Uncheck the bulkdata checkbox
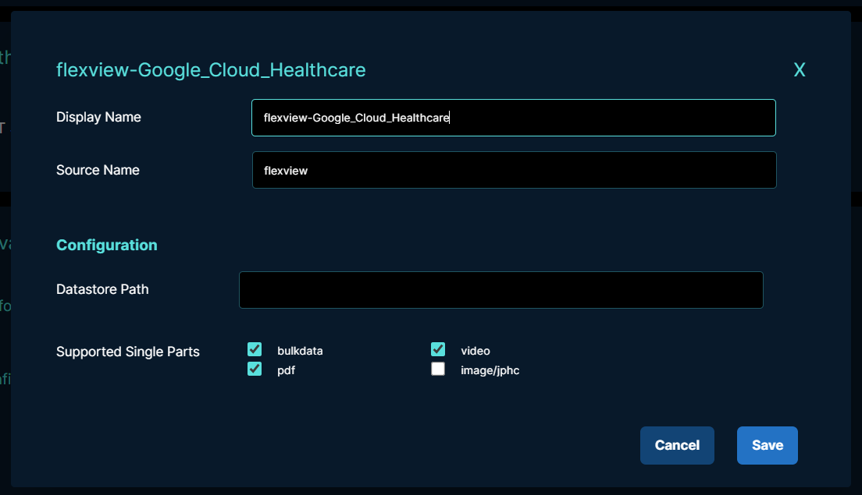The height and width of the screenshot is (495, 862). click(255, 349)
